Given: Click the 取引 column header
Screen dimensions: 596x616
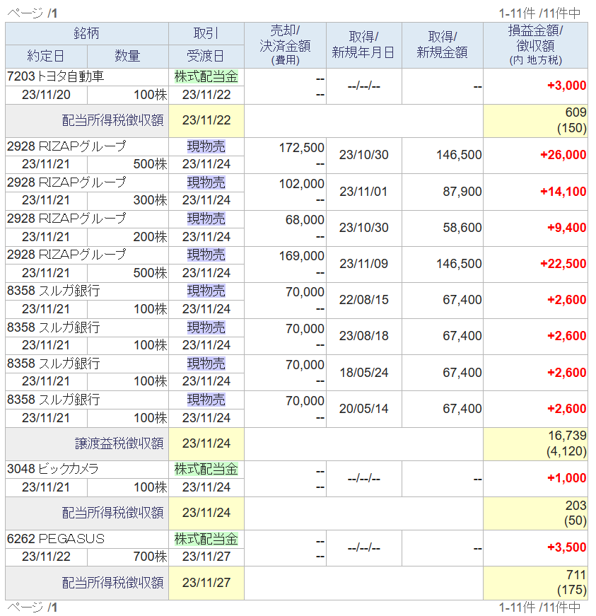Looking at the screenshot, I should [206, 33].
